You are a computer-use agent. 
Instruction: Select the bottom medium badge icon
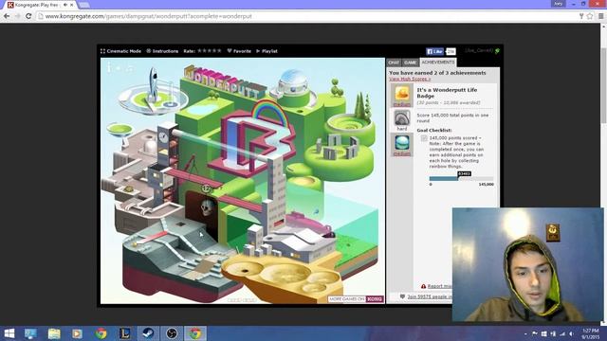coord(402,143)
